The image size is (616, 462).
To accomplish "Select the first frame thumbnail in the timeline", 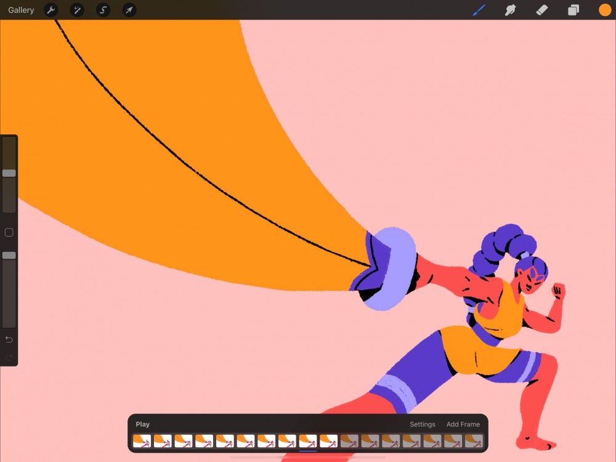I will pyautogui.click(x=143, y=441).
